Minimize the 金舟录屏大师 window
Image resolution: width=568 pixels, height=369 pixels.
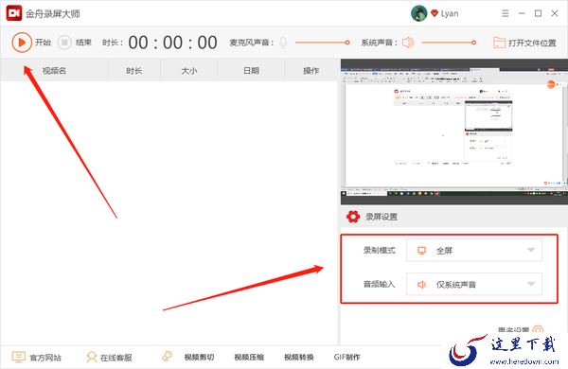pos(522,13)
